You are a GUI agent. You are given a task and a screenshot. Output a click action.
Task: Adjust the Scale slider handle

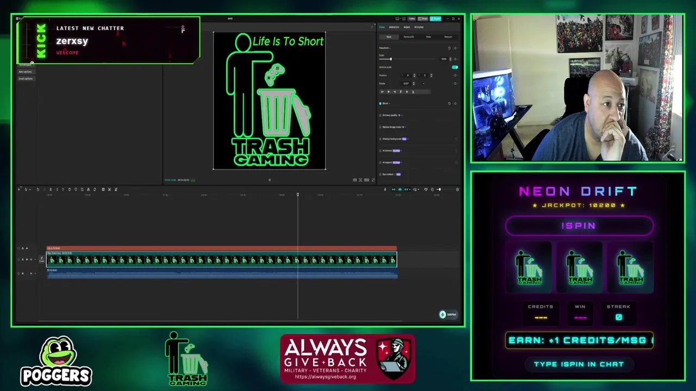pyautogui.click(x=391, y=59)
